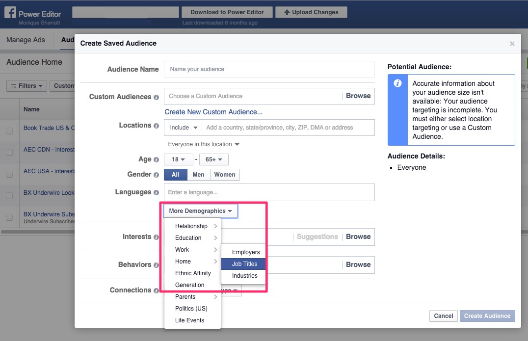Select Politics (US) in demographics menu

pos(191,309)
